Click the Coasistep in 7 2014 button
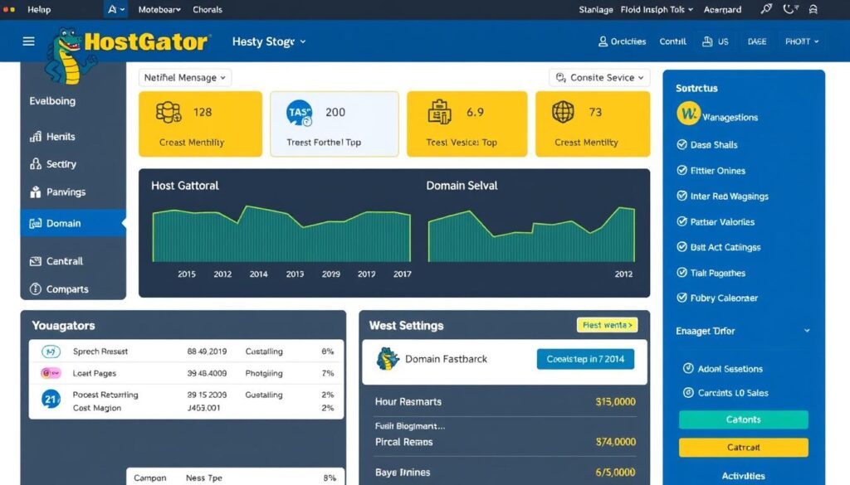The image size is (850, 485). [x=585, y=359]
